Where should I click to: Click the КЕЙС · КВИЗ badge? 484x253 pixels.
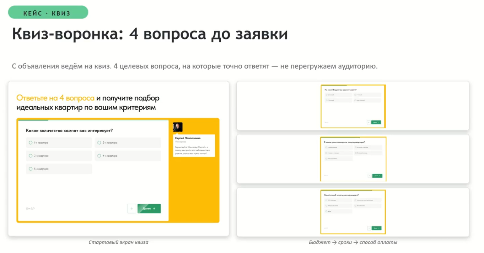(x=48, y=12)
